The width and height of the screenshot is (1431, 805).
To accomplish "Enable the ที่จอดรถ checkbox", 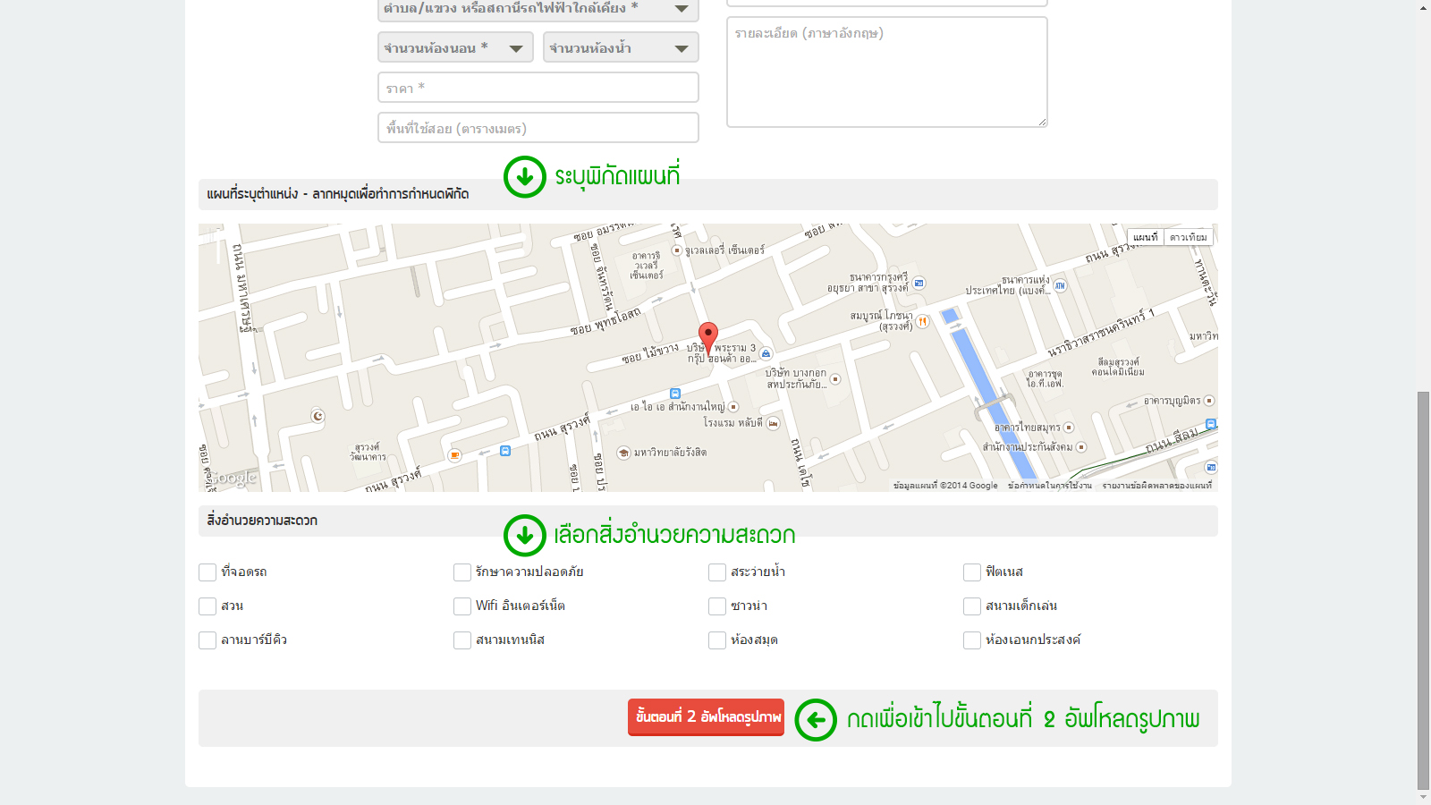I will pyautogui.click(x=207, y=572).
